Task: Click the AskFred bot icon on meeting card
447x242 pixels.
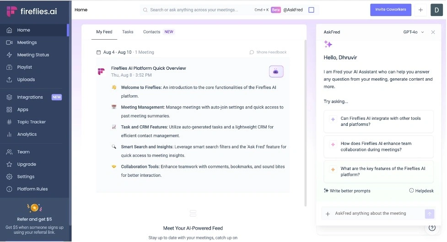Action: click(276, 72)
